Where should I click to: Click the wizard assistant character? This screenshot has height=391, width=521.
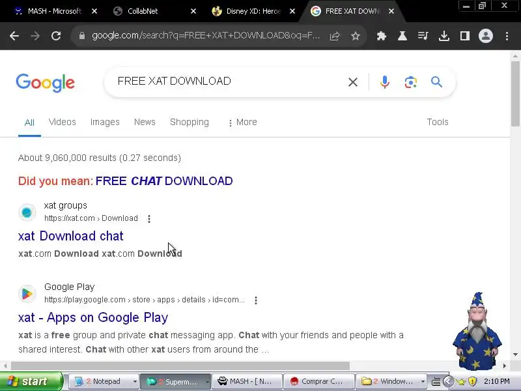click(477, 331)
